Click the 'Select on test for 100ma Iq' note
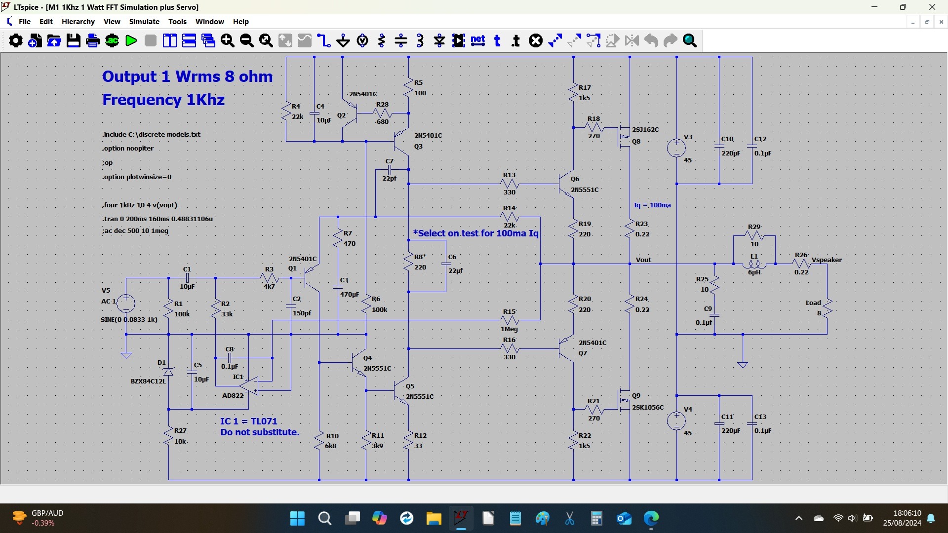The image size is (948, 533). [x=476, y=233]
